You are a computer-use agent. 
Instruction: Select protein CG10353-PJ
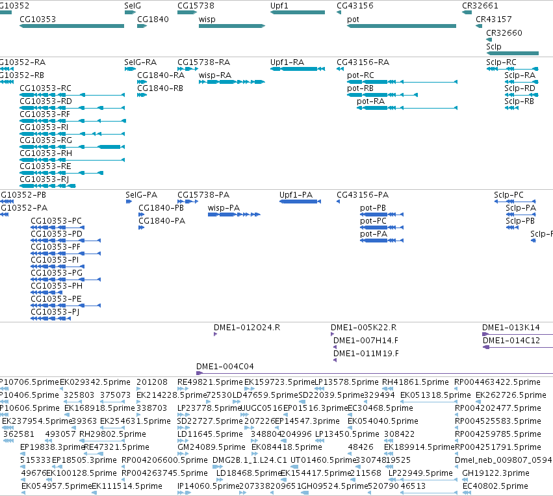[x=51, y=319]
